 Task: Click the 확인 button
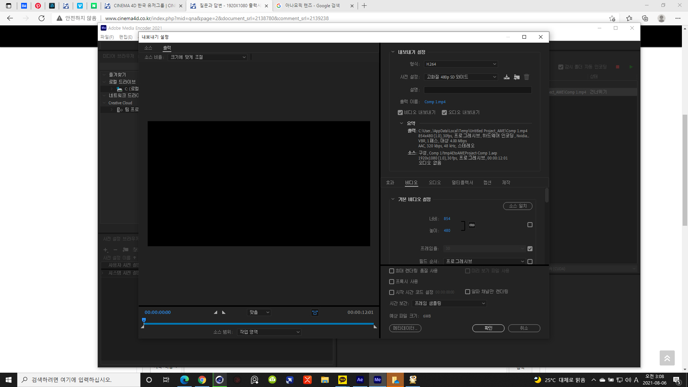[488, 328]
